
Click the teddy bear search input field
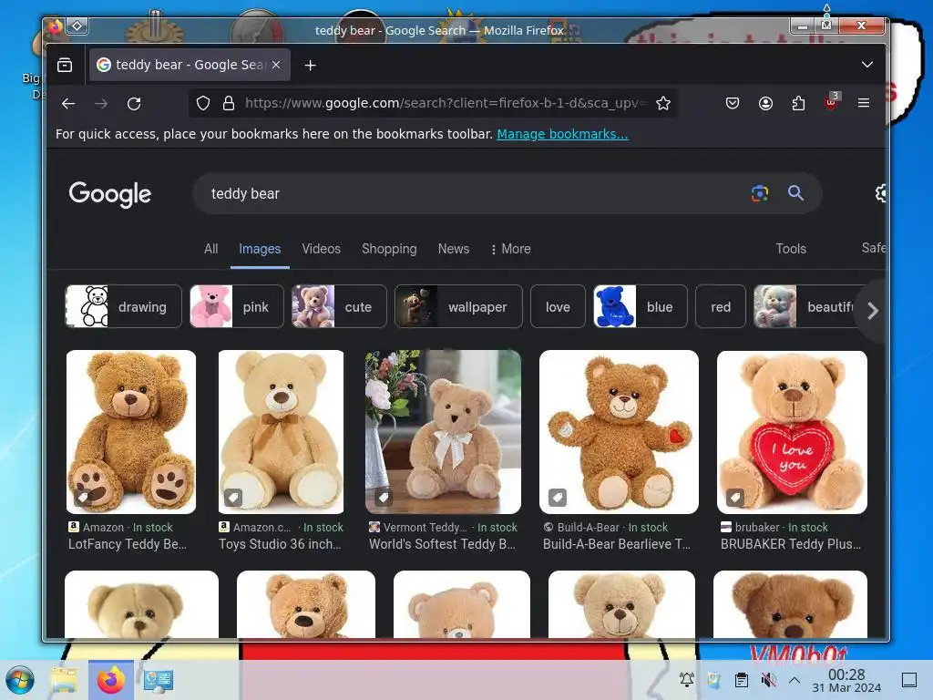[470, 193]
